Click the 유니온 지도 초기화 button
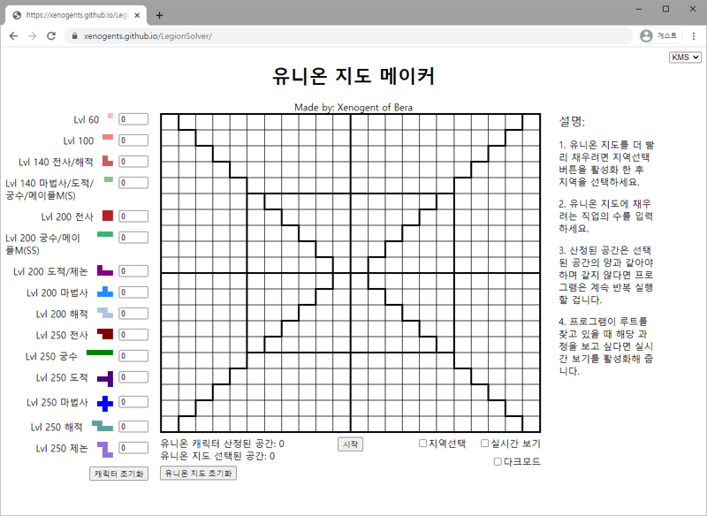This screenshot has width=707, height=516. tap(198, 474)
